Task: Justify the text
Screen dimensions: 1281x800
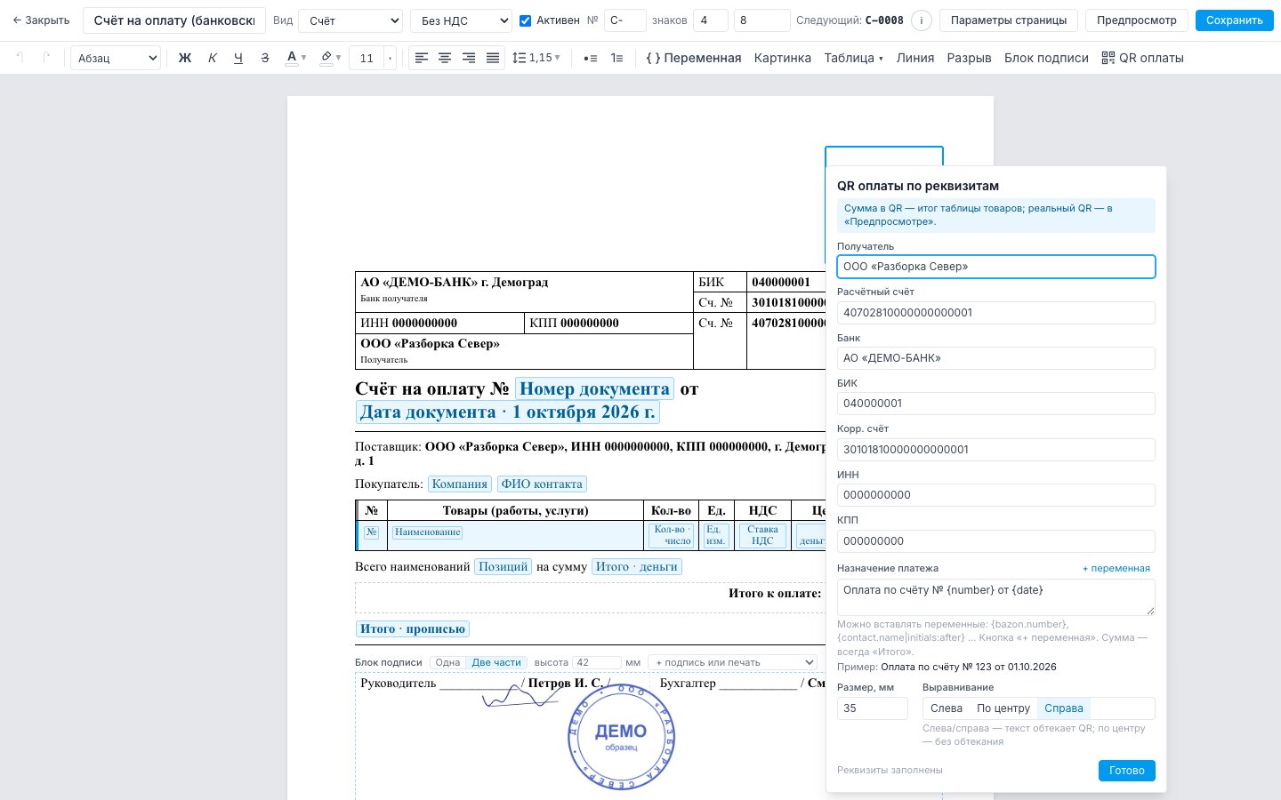Action: (493, 58)
